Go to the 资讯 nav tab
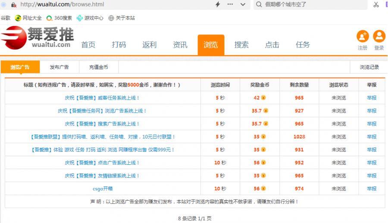The width and height of the screenshot is (388, 223). pyautogui.click(x=180, y=44)
